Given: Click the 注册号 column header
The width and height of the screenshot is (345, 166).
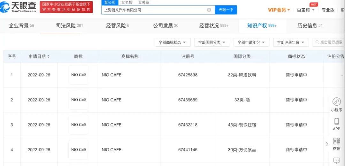Looking at the screenshot, I should coord(188,57).
